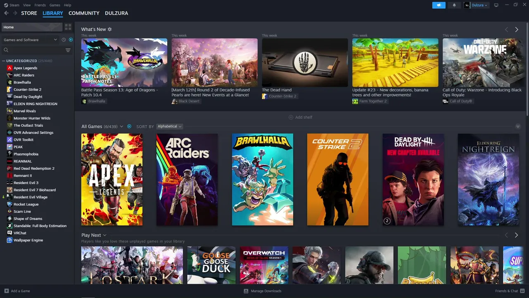529x298 pixels.
Task: Toggle the recent activity clock filter
Action: 64,40
